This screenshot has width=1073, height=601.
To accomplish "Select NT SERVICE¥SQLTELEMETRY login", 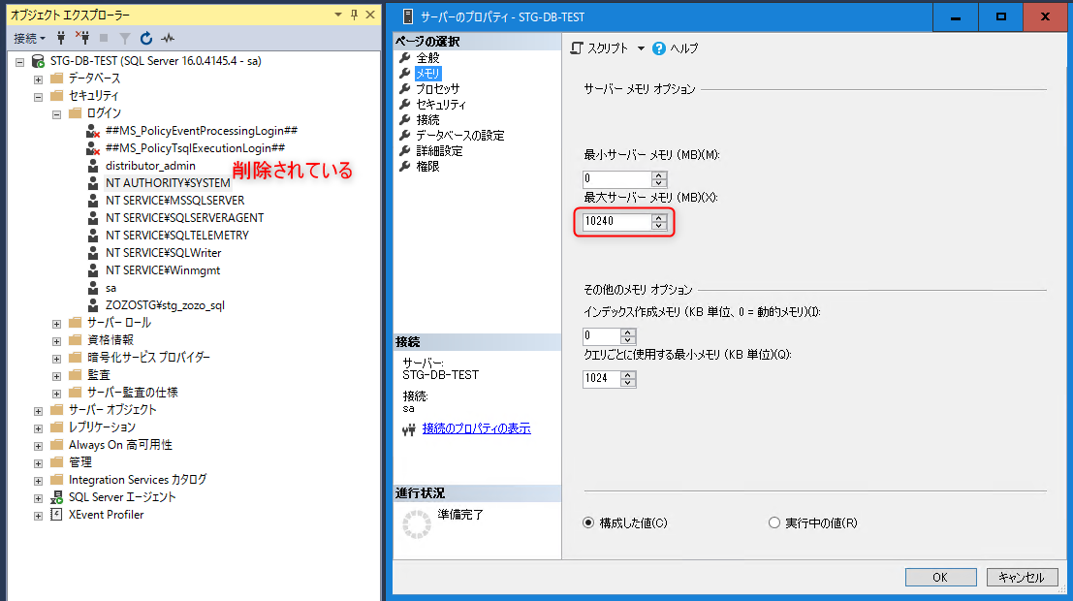I will click(177, 235).
